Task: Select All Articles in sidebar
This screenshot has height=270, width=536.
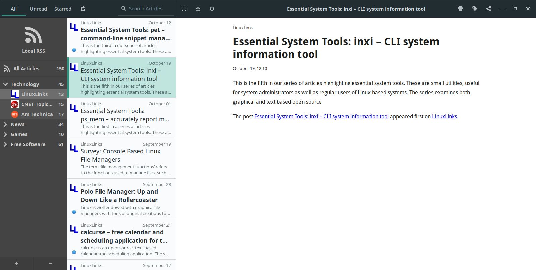Action: (x=33, y=69)
